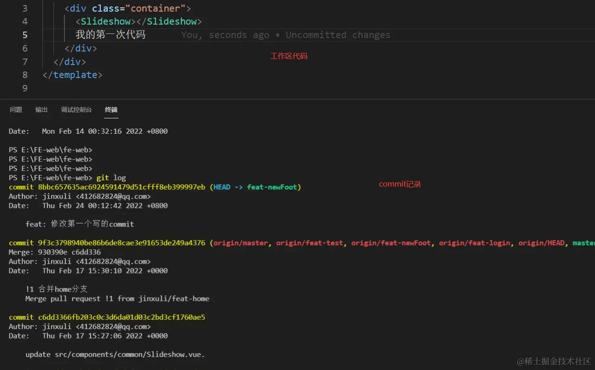
Task: Click line number 5 in the gutter
Action: 25,35
